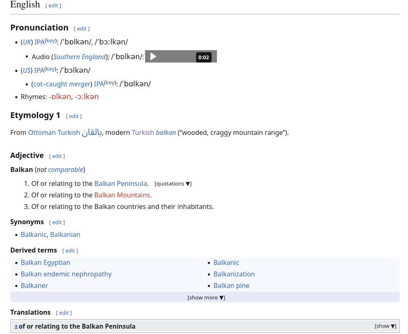Open IPA link on US pronunciation line
The width and height of the screenshot is (408, 334).
[39, 70]
